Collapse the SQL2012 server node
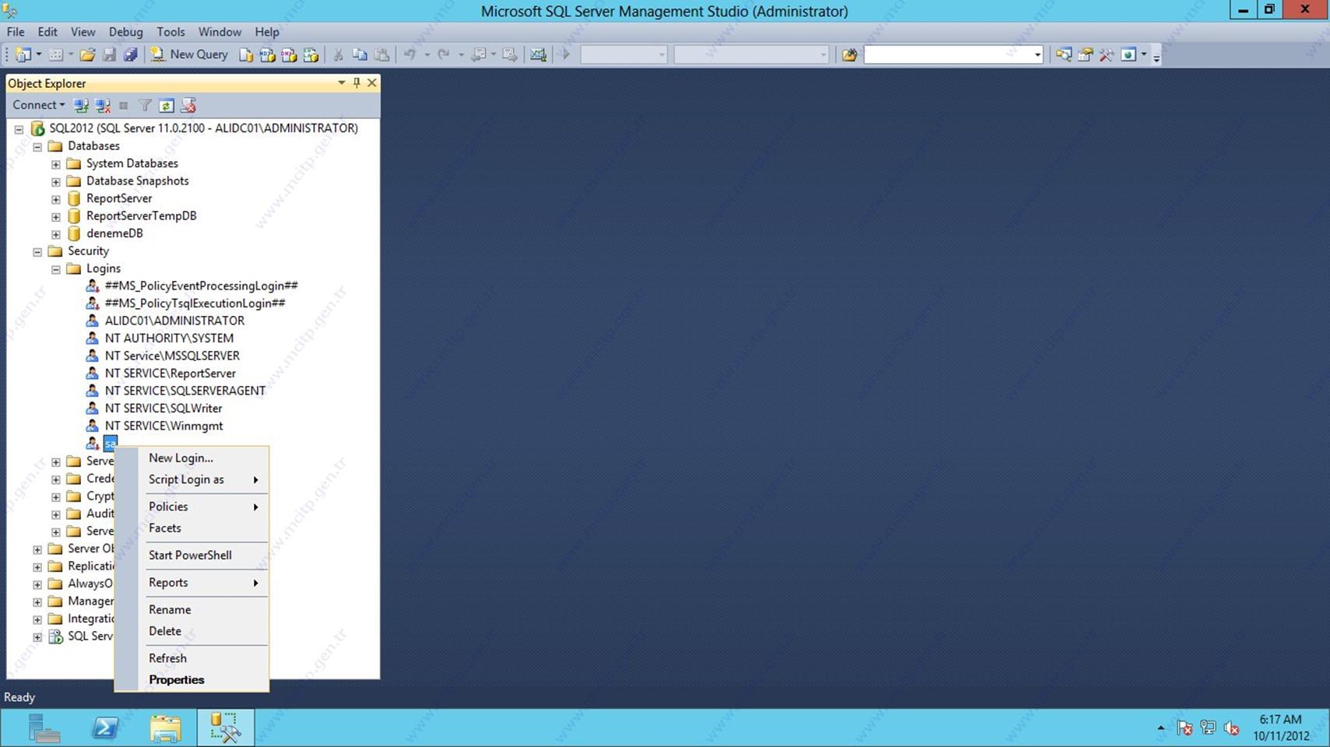The height and width of the screenshot is (747, 1330). 19,129
